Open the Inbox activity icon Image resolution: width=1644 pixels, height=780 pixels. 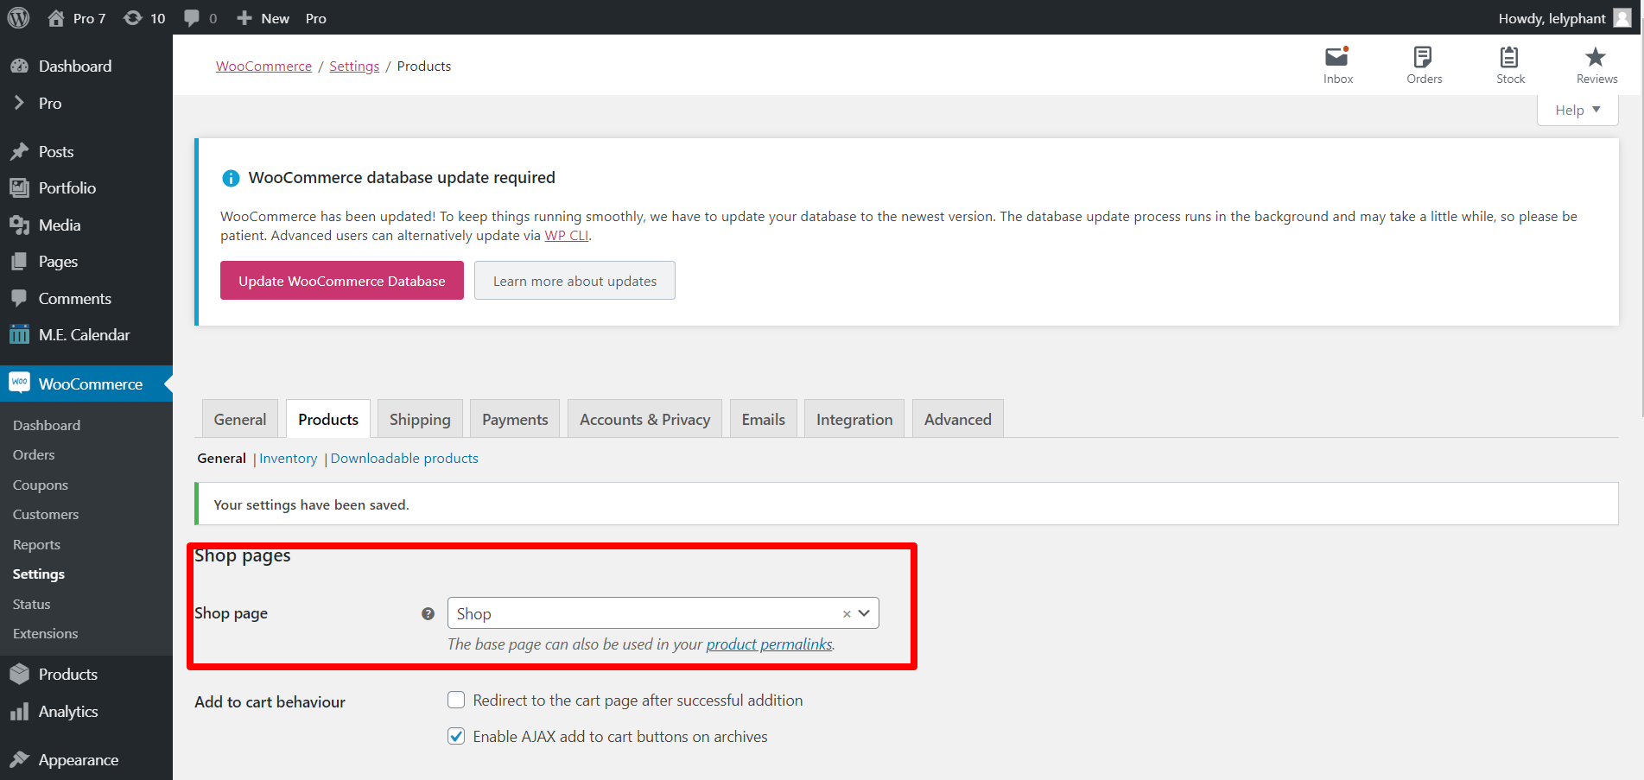pyautogui.click(x=1337, y=57)
